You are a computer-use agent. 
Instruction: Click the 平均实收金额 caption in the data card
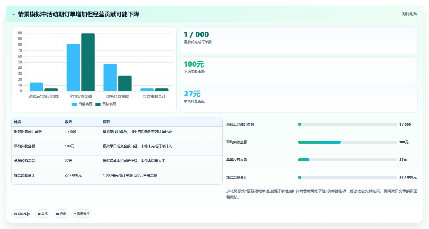[194, 72]
